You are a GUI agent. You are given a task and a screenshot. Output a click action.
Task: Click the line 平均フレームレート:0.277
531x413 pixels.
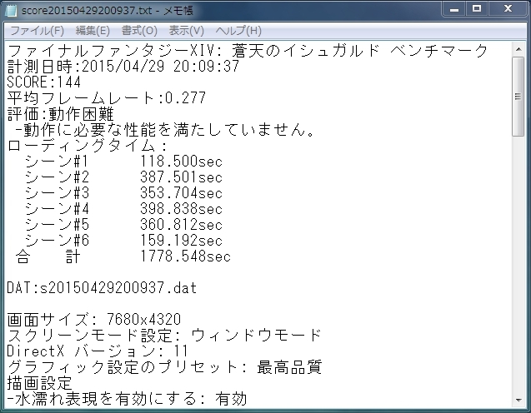tap(107, 98)
